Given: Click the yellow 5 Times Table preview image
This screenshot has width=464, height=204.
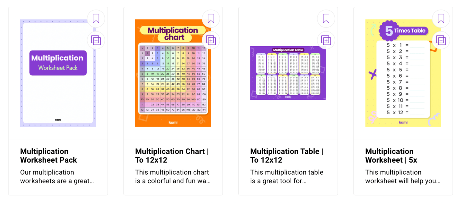Looking at the screenshot, I should pos(403,73).
